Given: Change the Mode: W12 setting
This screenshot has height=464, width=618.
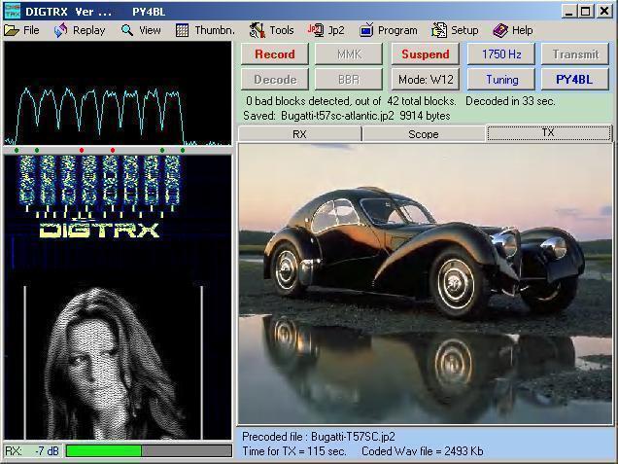Looking at the screenshot, I should pyautogui.click(x=426, y=80).
